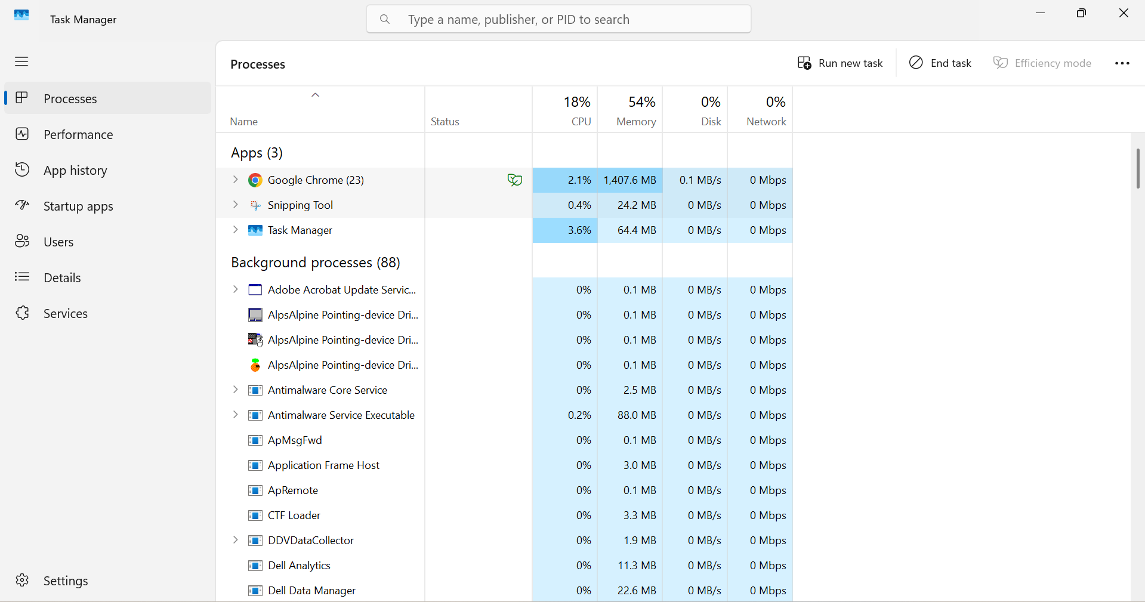Switch to the Processes page
This screenshot has height=602, width=1145.
coord(107,98)
